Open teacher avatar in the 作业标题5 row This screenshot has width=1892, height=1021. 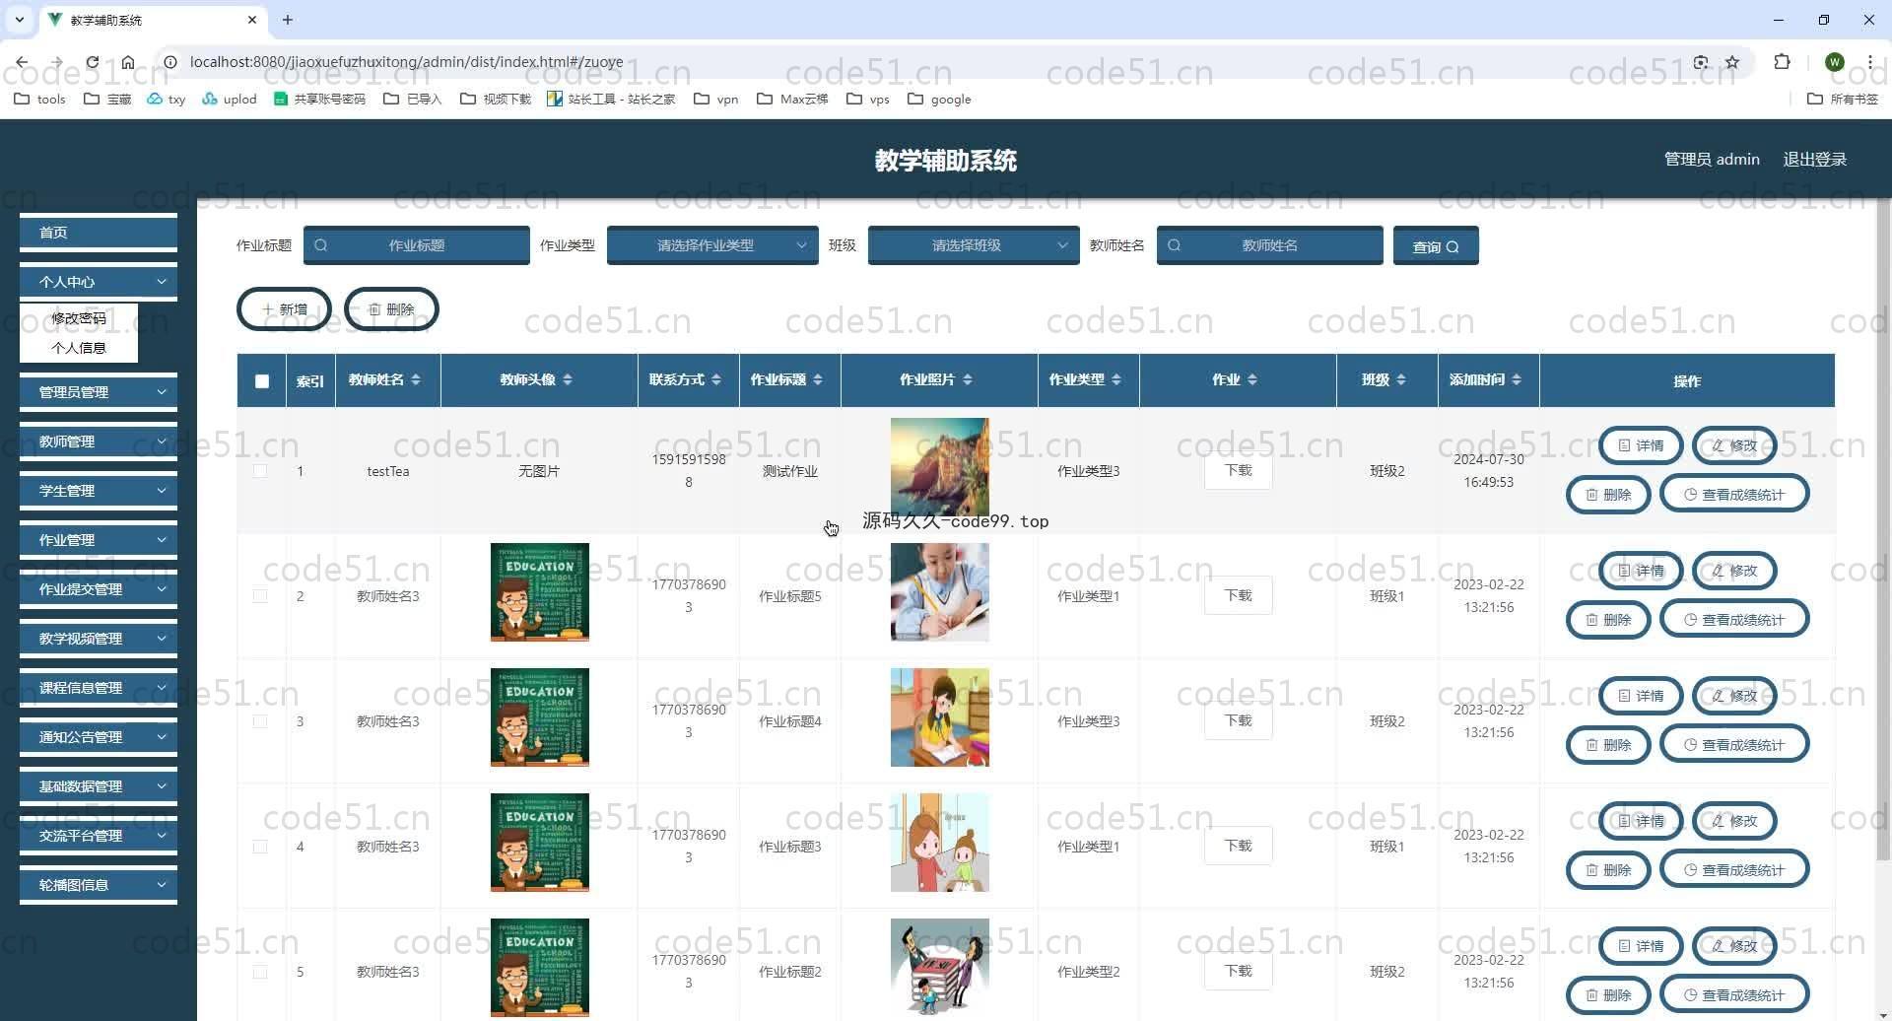click(x=540, y=592)
